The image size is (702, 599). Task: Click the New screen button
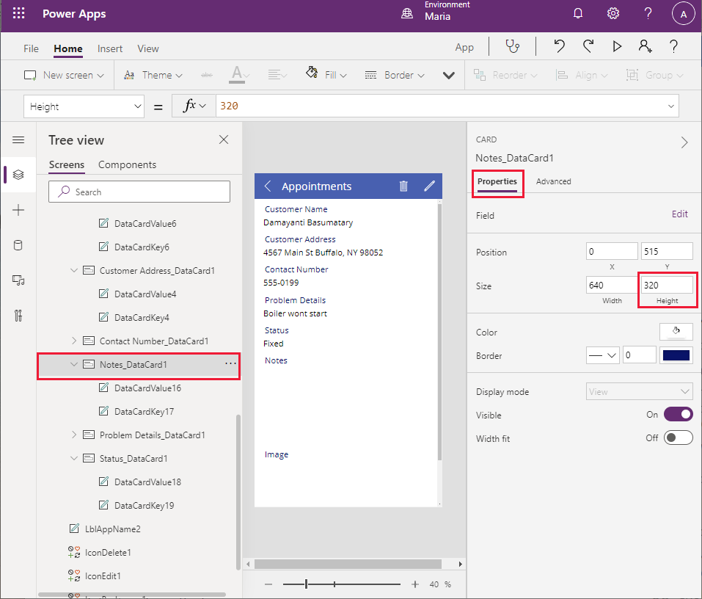pos(64,75)
